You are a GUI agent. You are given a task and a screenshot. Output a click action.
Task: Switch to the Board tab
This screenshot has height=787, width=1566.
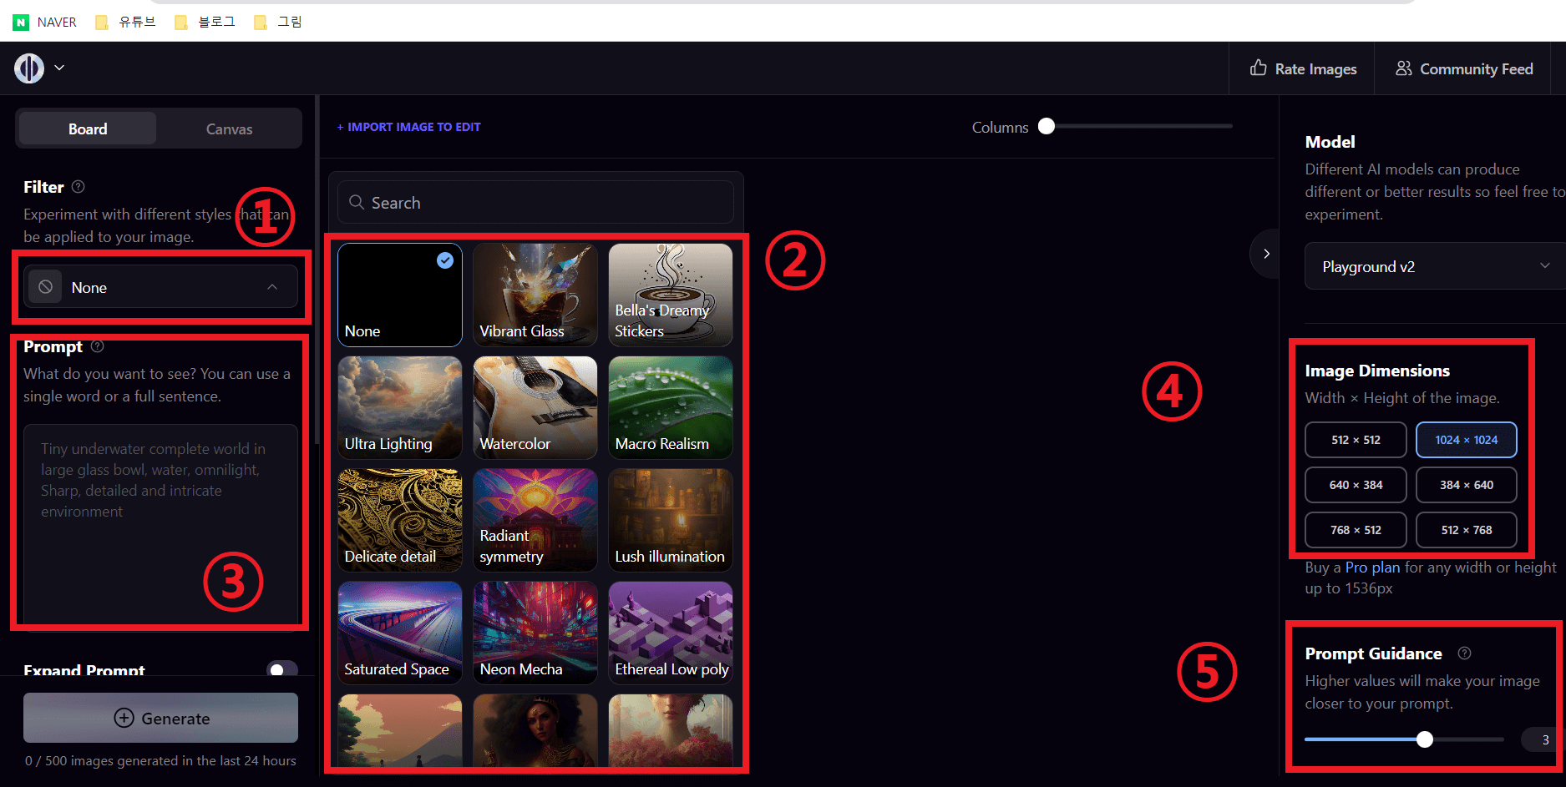88,129
